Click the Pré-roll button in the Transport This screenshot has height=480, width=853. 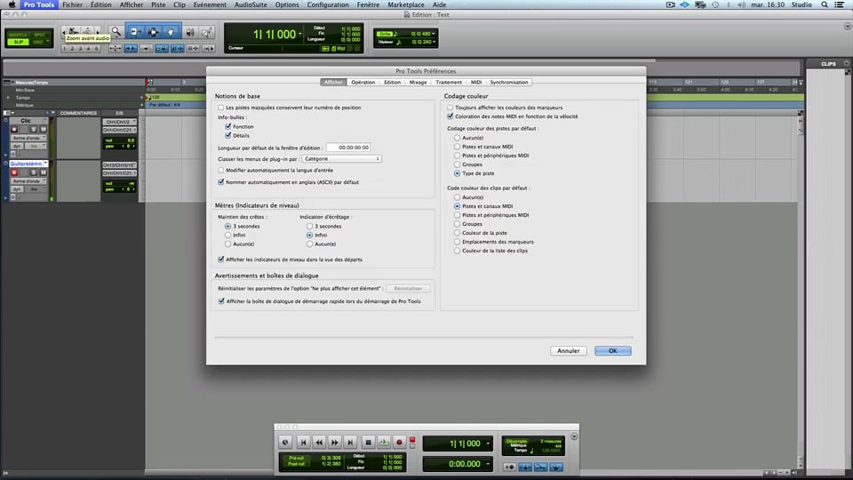click(x=297, y=459)
